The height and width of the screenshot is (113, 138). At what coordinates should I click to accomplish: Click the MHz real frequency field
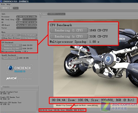[x=30, y=19]
